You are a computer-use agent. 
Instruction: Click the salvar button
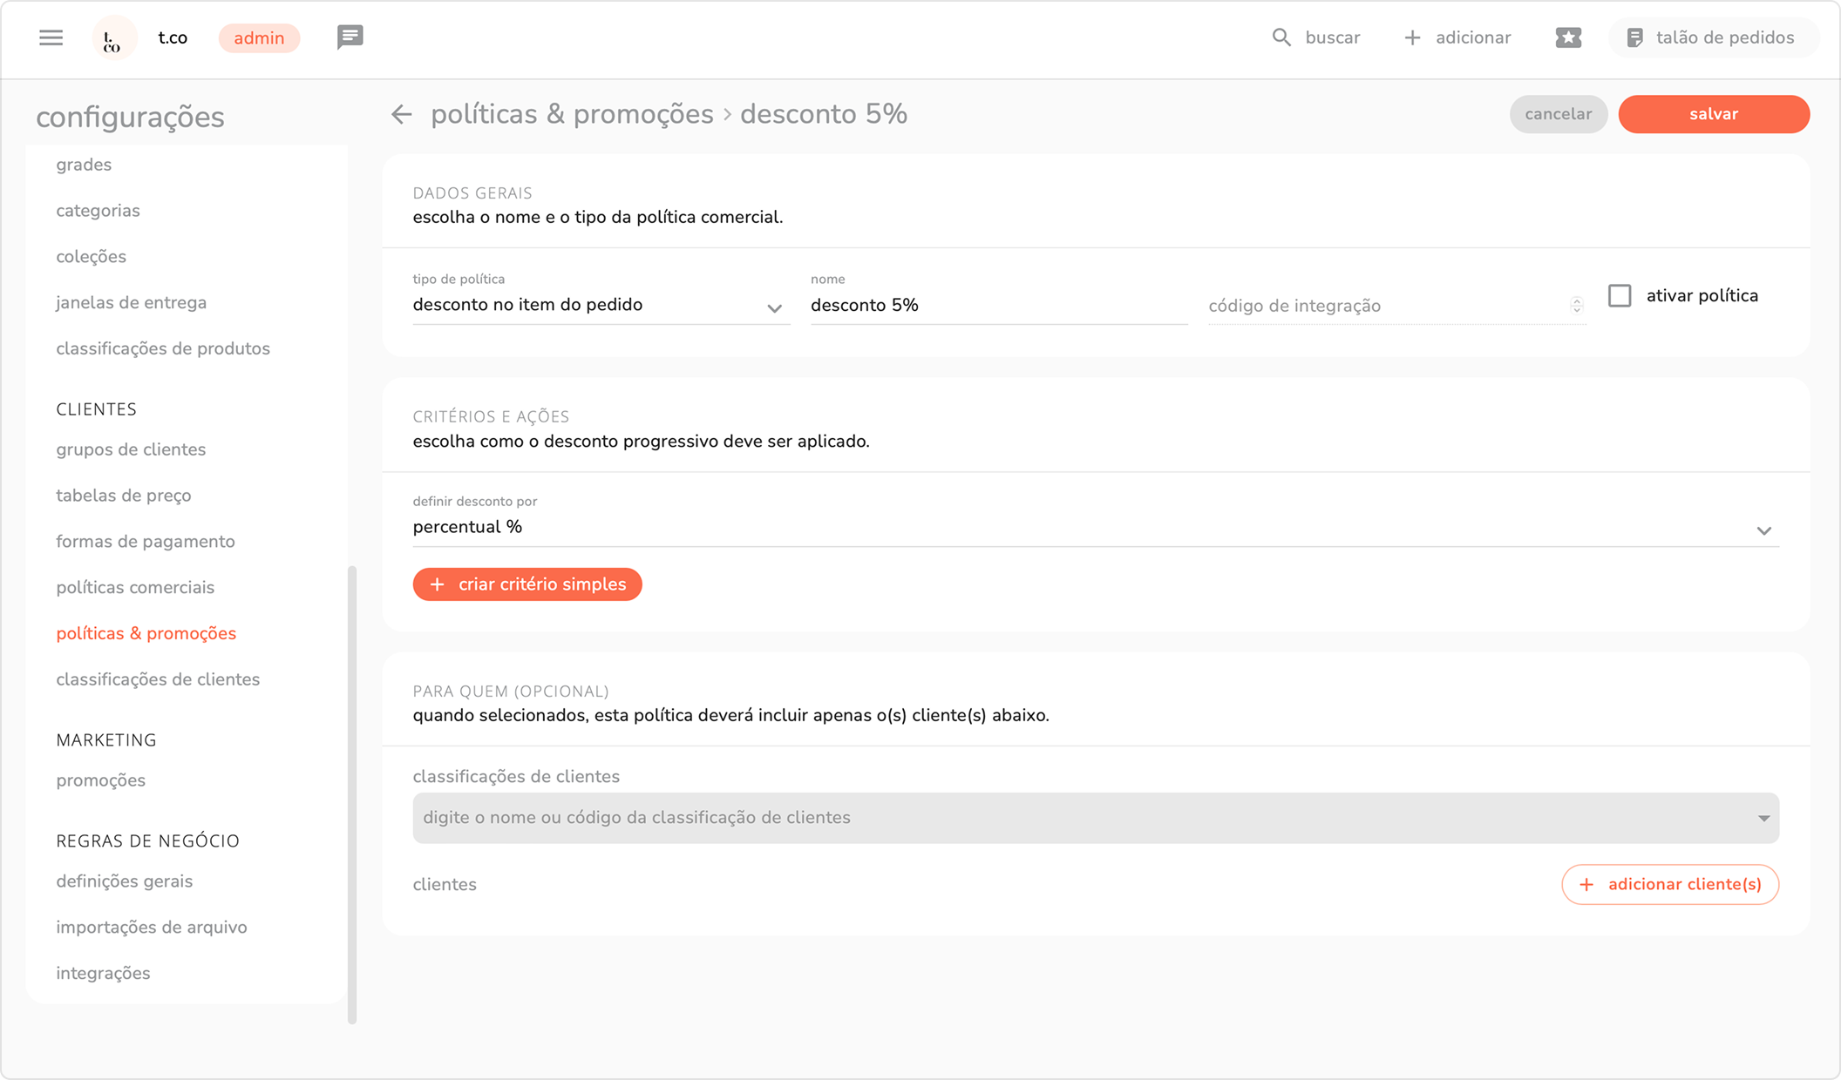[x=1713, y=114]
